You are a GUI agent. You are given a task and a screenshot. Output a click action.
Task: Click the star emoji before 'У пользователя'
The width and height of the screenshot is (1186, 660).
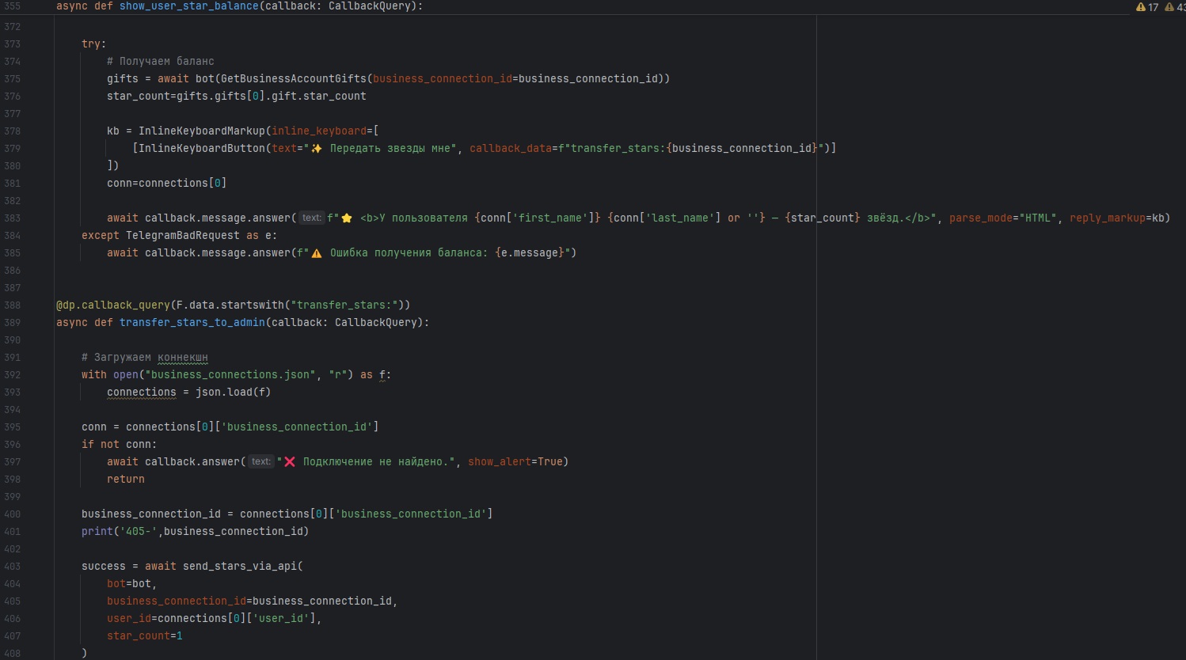point(346,218)
